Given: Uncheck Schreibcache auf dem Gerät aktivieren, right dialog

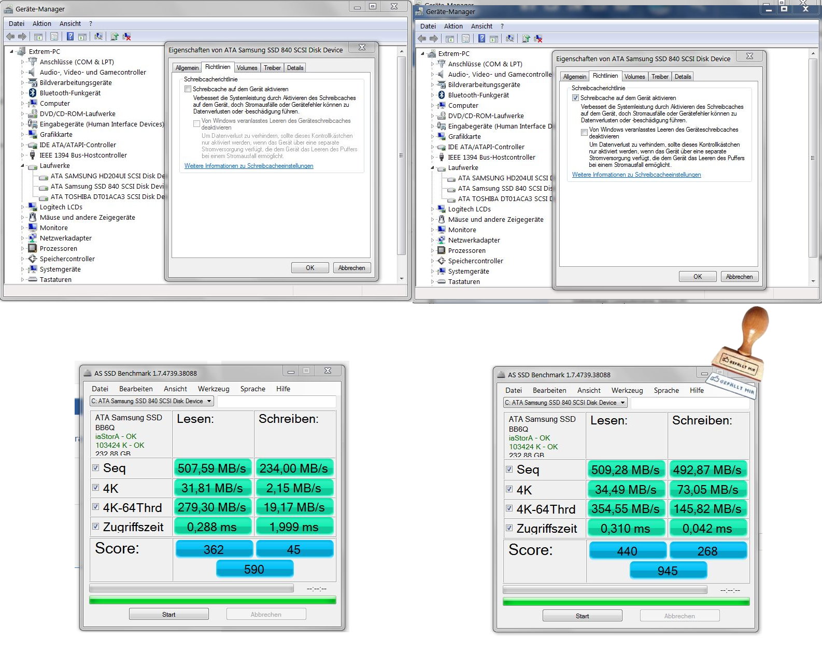Looking at the screenshot, I should (575, 98).
